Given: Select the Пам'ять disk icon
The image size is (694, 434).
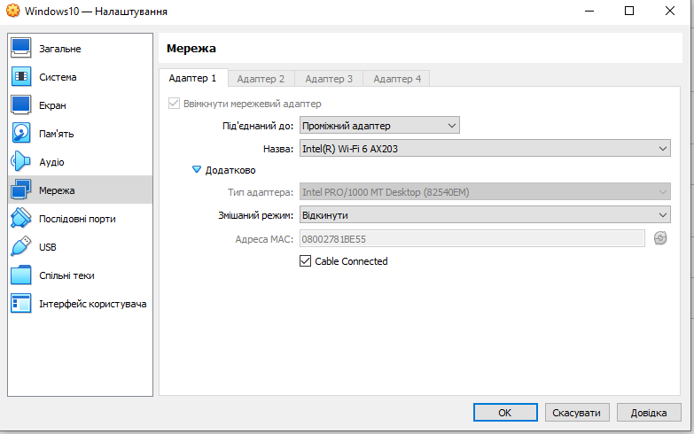Looking at the screenshot, I should tap(20, 133).
